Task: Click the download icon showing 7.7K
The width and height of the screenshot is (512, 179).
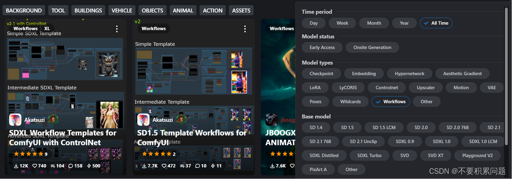Action: tap(144, 166)
